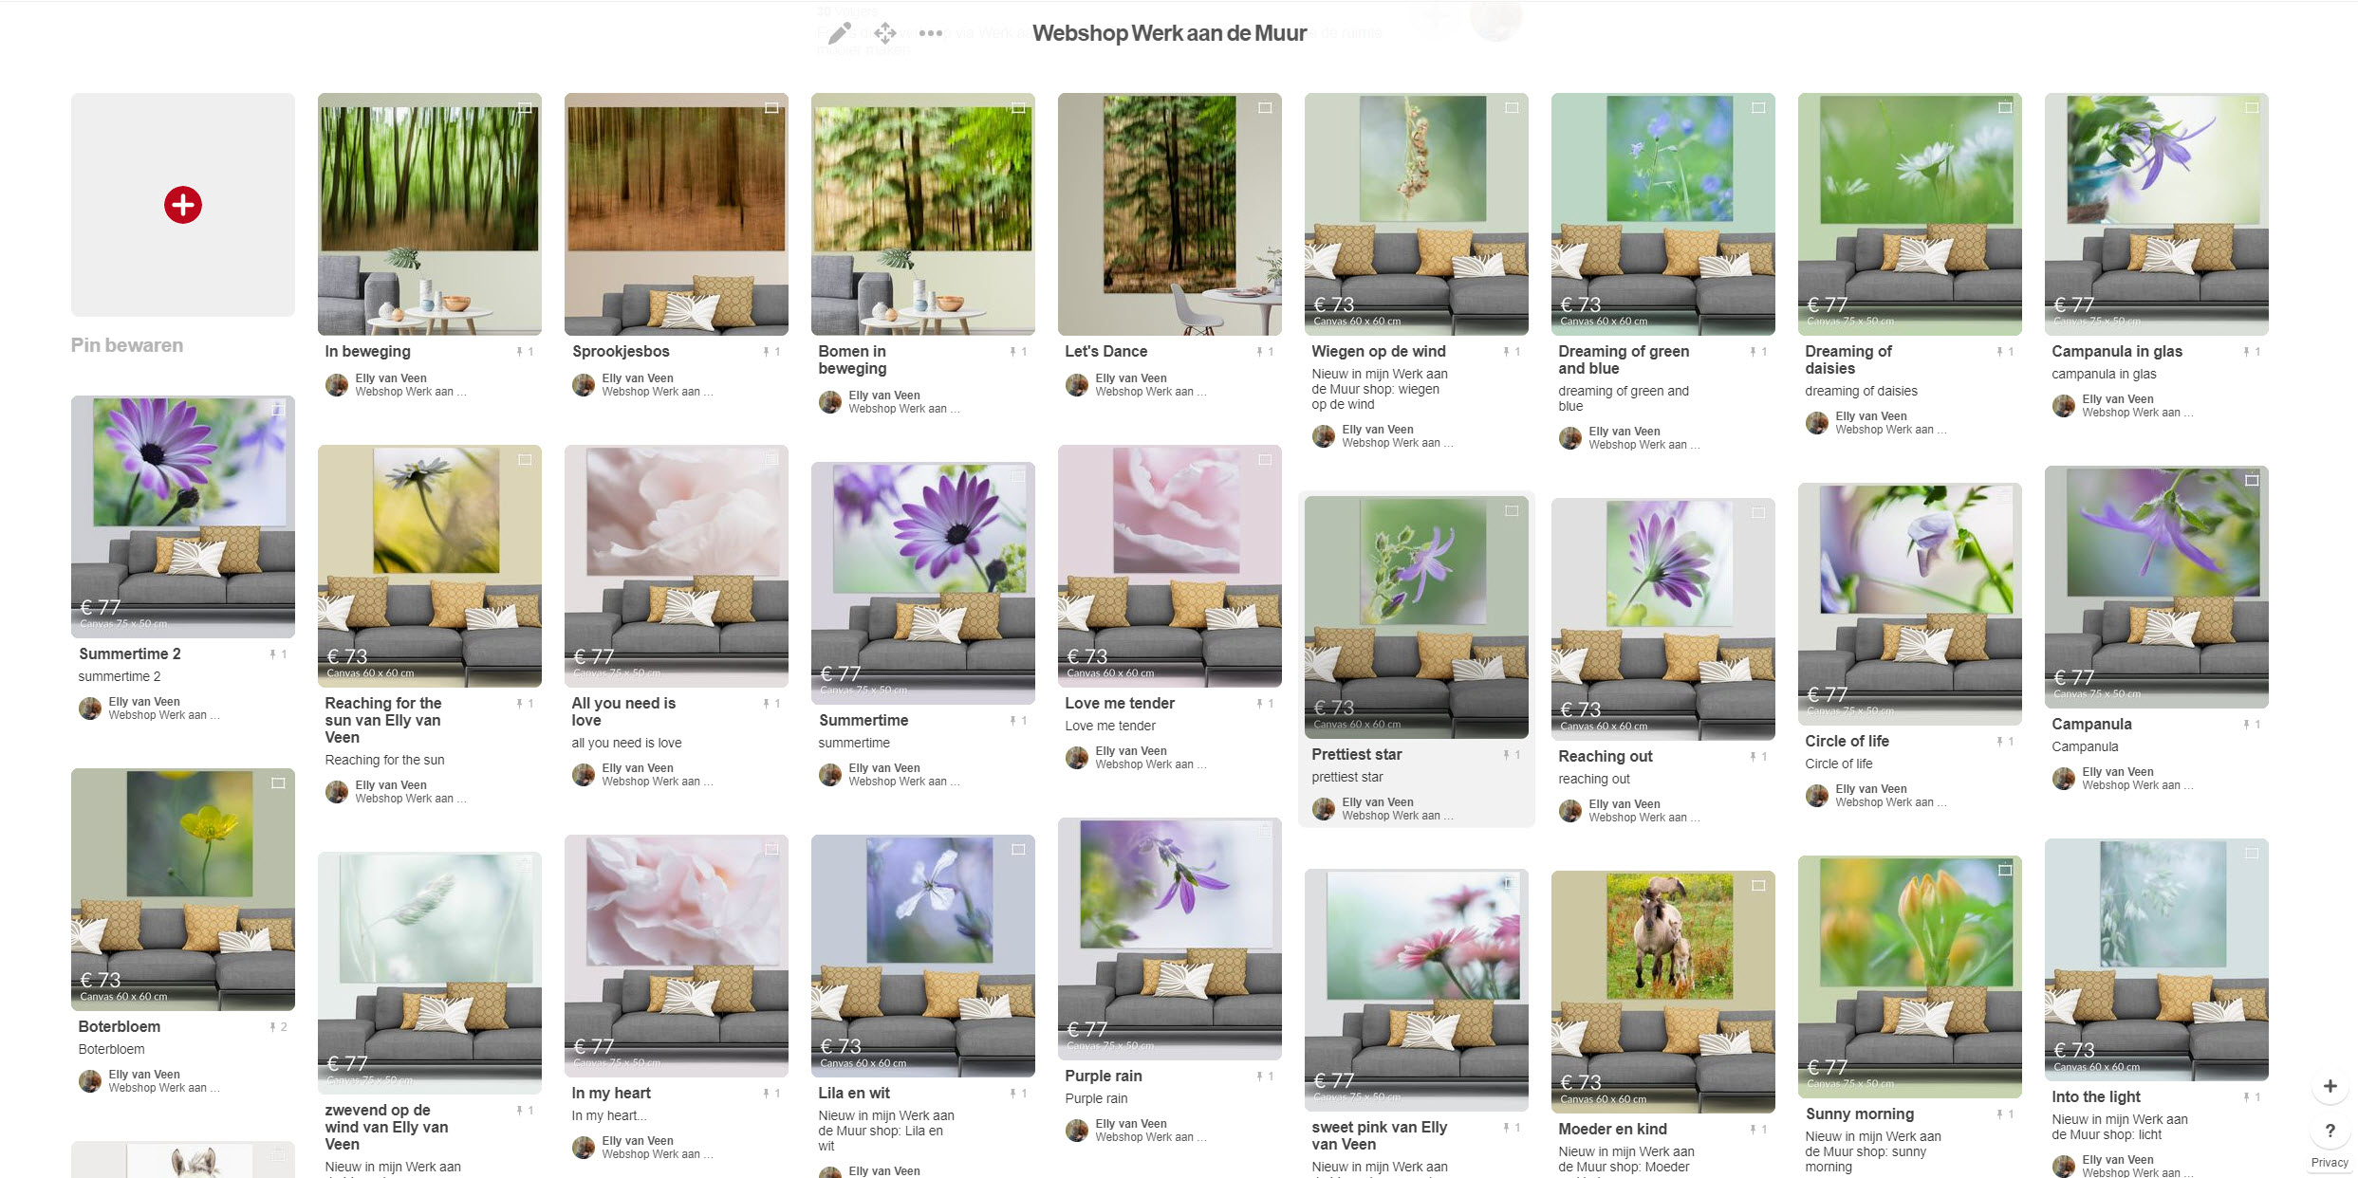Screen dimensions: 2358x1178
Task: Click Elly van Veen name under Purple rain
Action: [1131, 1124]
